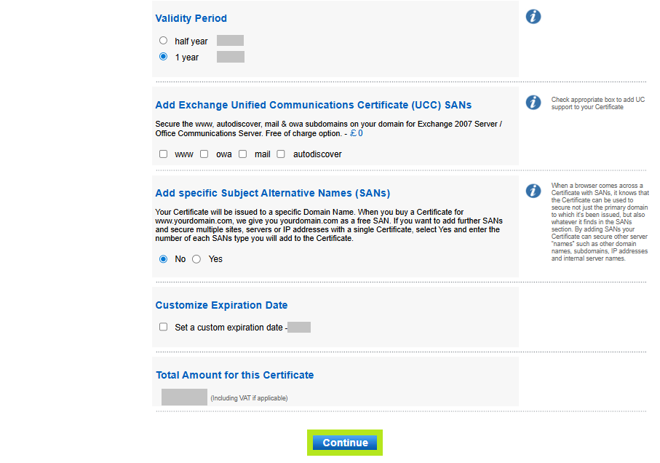Click the Customize Expiration Date heading
Viewport: 660px width, 463px height.
[221, 305]
